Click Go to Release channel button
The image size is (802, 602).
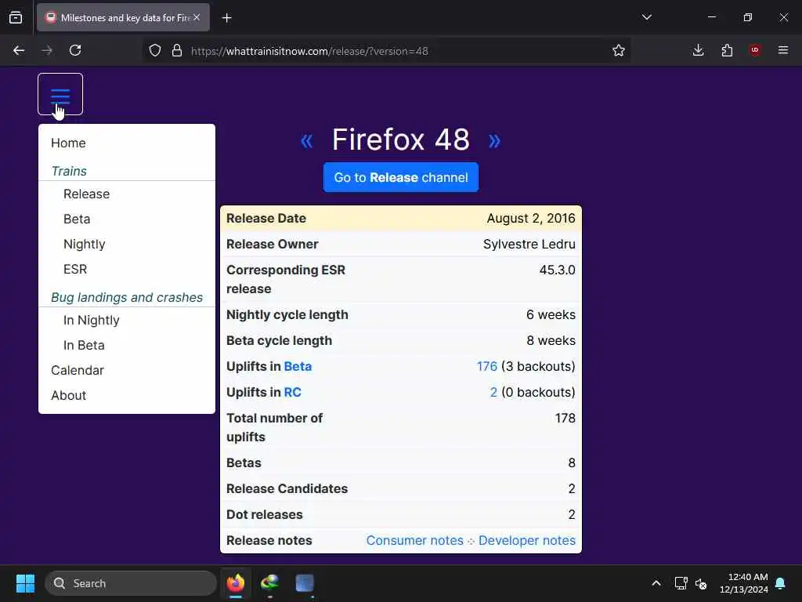click(x=401, y=177)
